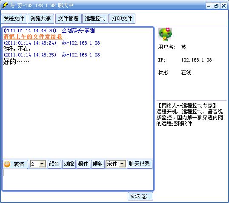Open the 表情 emoticon picker

(15, 164)
